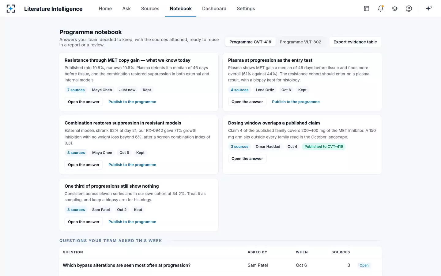441x276 pixels.
Task: Click the Sam Patel chip on One third card
Action: click(x=101, y=210)
